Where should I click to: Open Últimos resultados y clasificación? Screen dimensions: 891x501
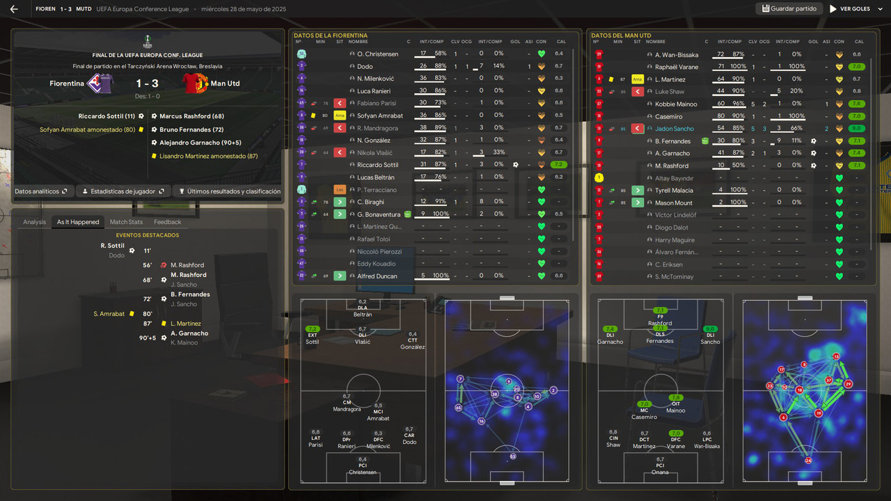click(229, 191)
